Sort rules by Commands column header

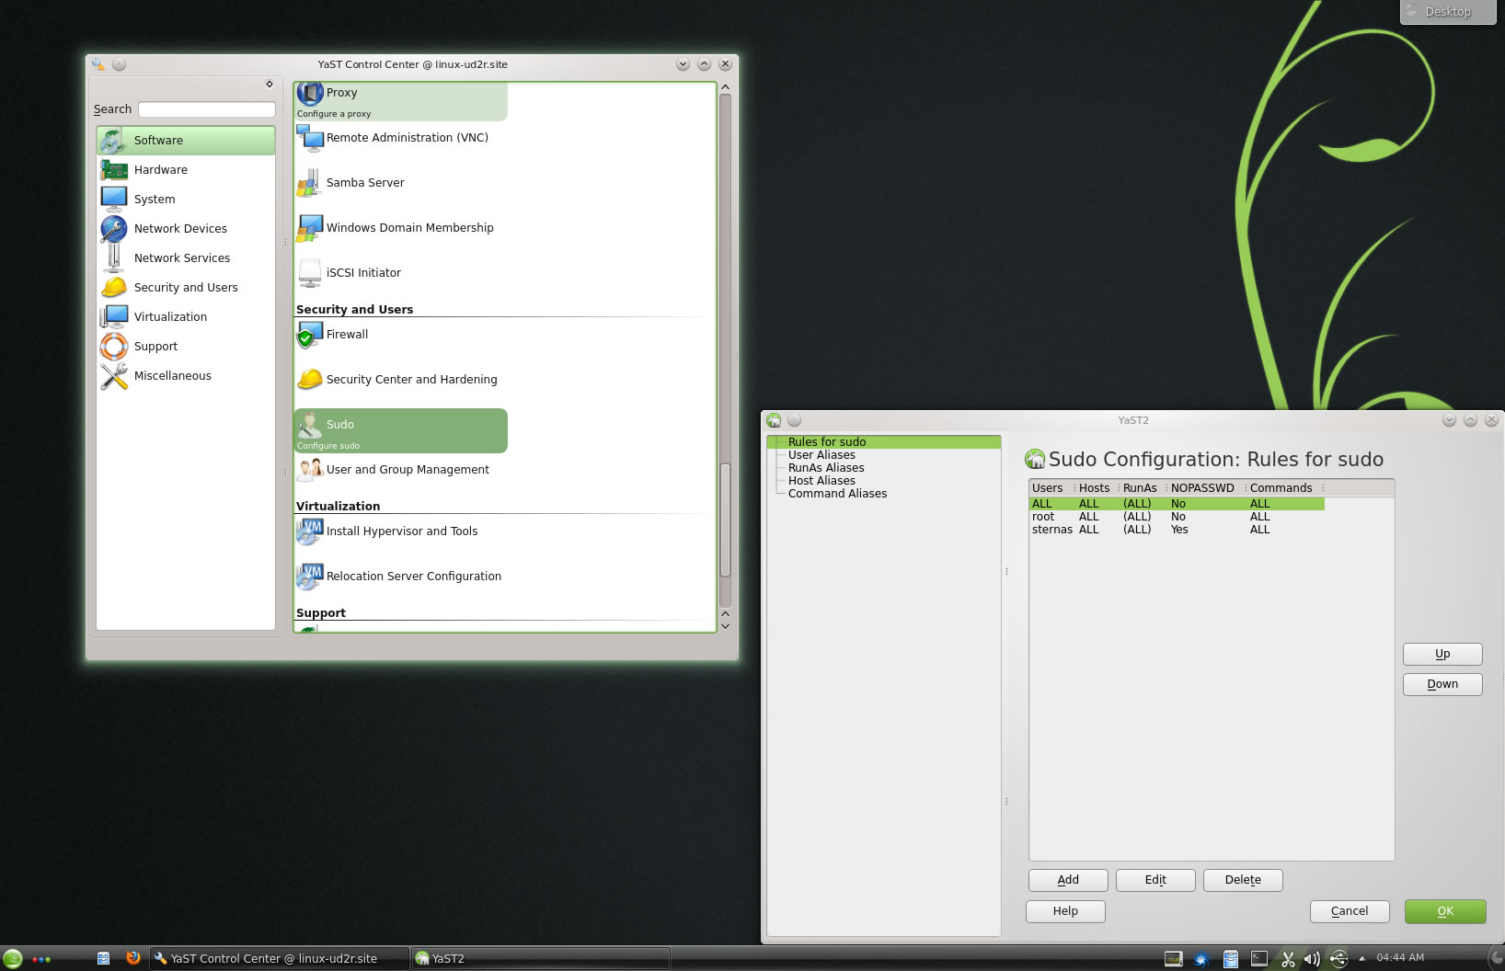pyautogui.click(x=1285, y=488)
